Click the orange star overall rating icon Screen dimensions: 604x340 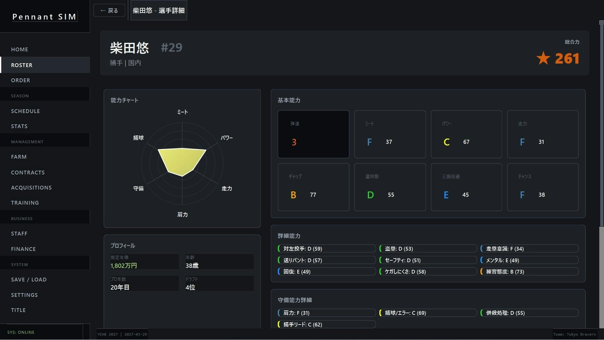coord(543,59)
